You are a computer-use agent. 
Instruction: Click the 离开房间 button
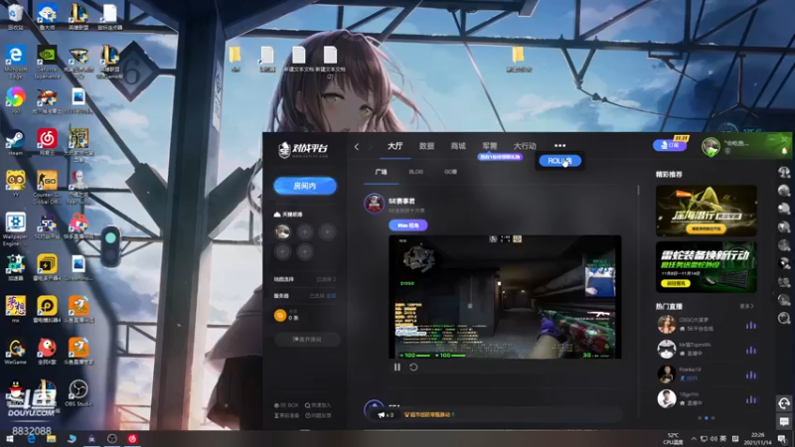click(307, 339)
